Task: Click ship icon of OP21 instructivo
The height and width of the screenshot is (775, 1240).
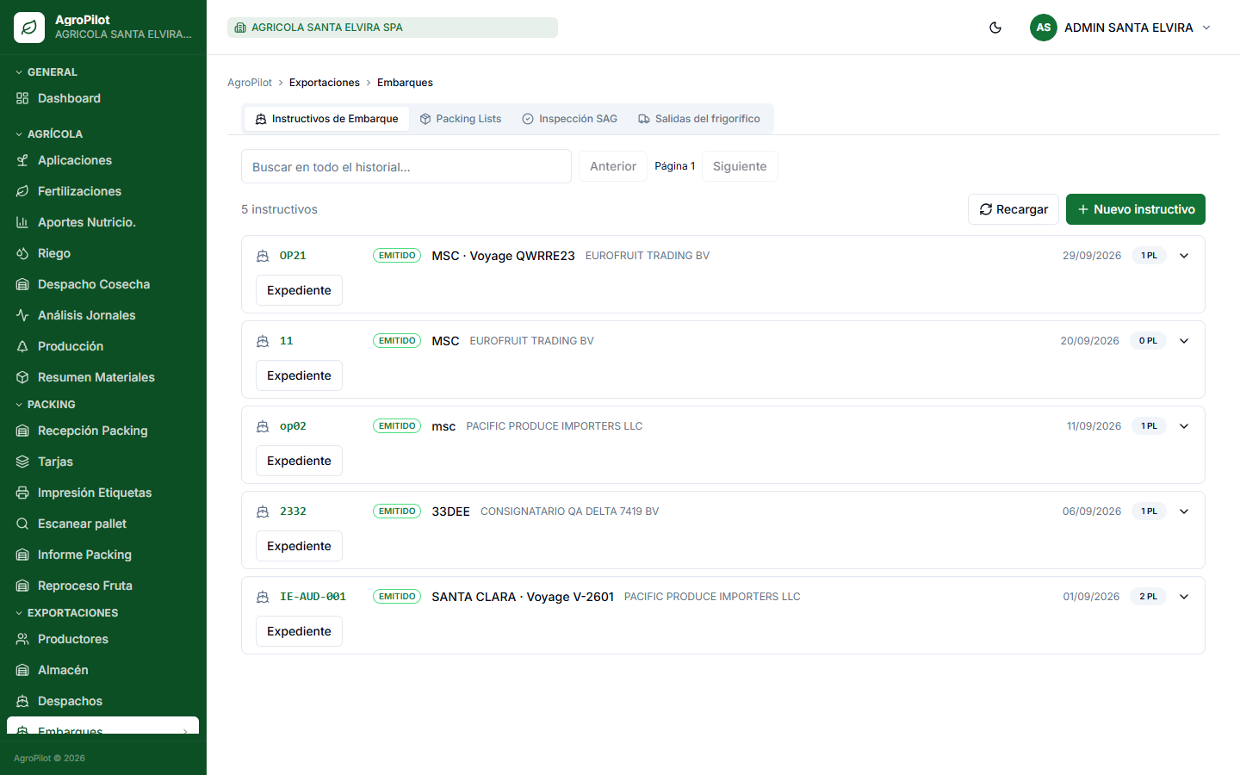Action: click(x=263, y=256)
